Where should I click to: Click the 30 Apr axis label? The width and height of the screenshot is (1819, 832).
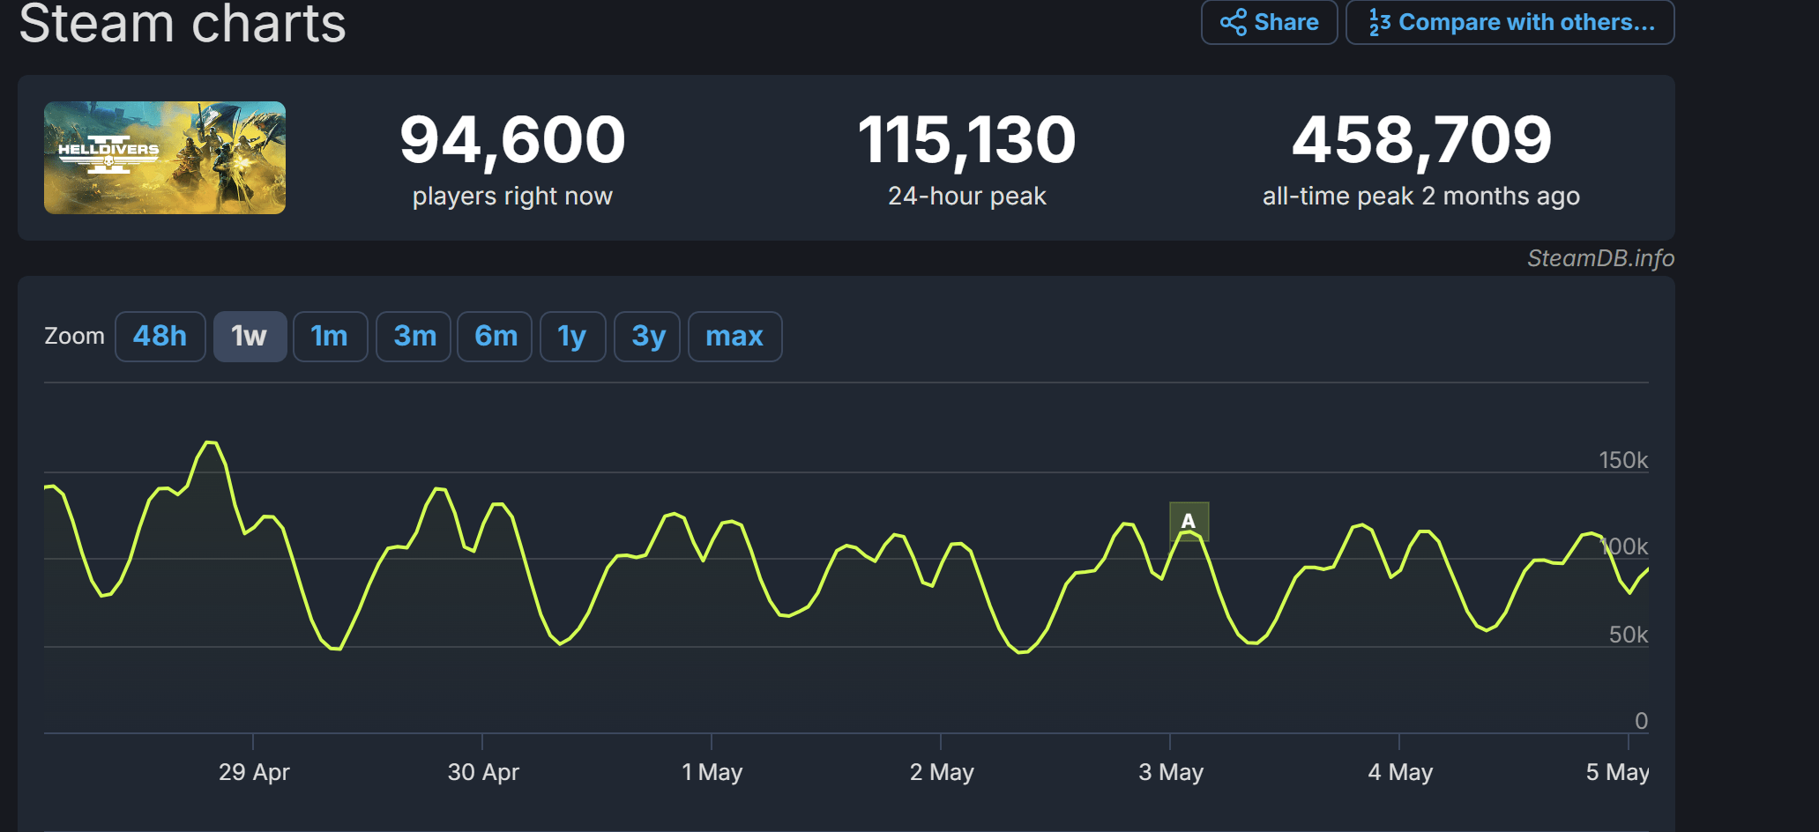(483, 772)
